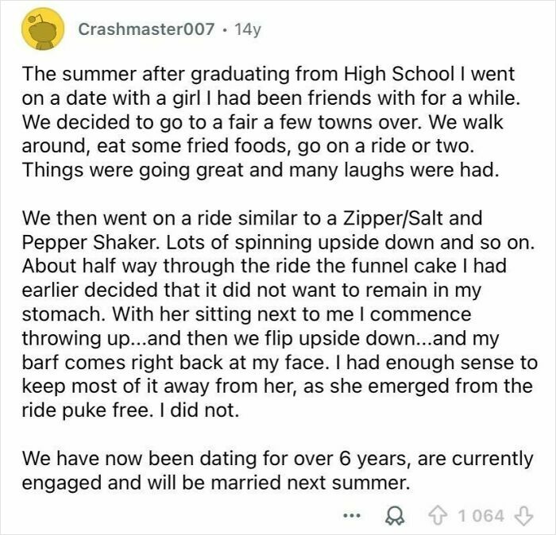Open the Crashmaster007 user profile link
The height and width of the screenshot is (535, 556).
tap(146, 29)
